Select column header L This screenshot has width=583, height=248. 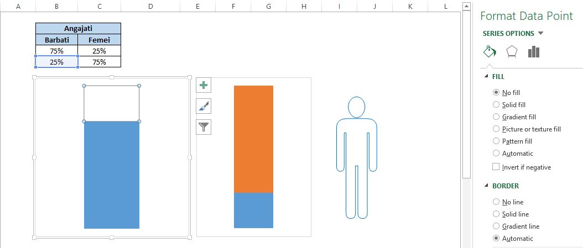(x=445, y=6)
